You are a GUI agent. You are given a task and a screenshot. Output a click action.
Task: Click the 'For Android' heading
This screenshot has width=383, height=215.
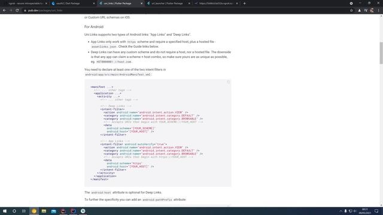pos(94,27)
